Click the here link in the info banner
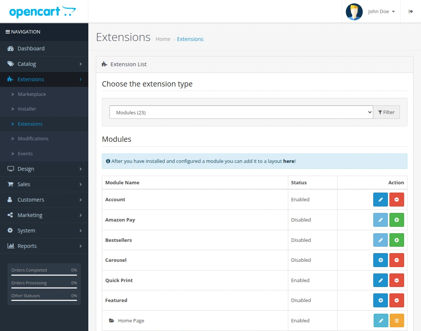 (x=289, y=161)
